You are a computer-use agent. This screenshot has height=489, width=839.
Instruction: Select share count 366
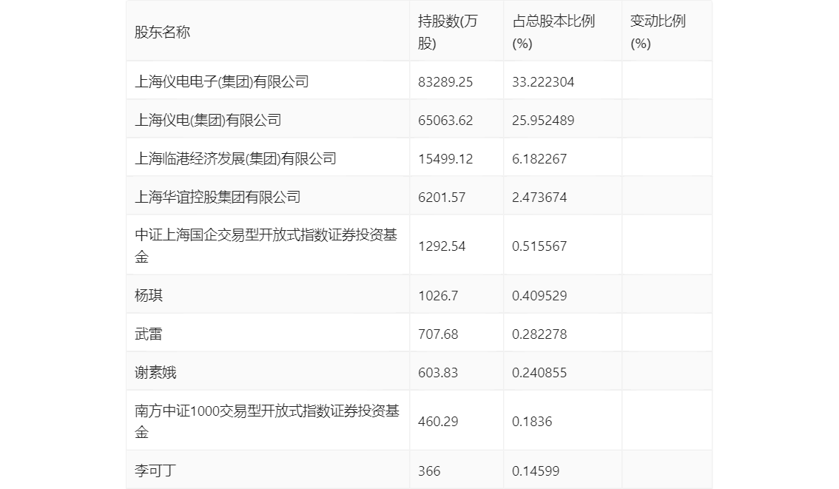[x=429, y=471]
